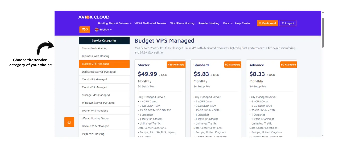Viewport: 359px width, 160px height.
Task: Go to WordPress Hosting page
Action: click(182, 23)
